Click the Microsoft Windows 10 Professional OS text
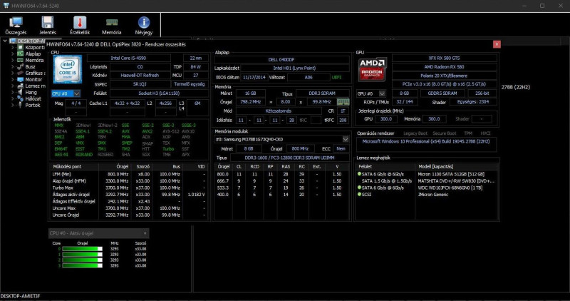 (x=426, y=141)
